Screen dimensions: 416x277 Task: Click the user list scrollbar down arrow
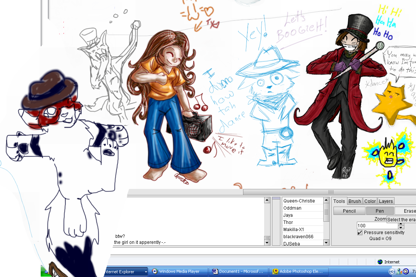click(326, 243)
